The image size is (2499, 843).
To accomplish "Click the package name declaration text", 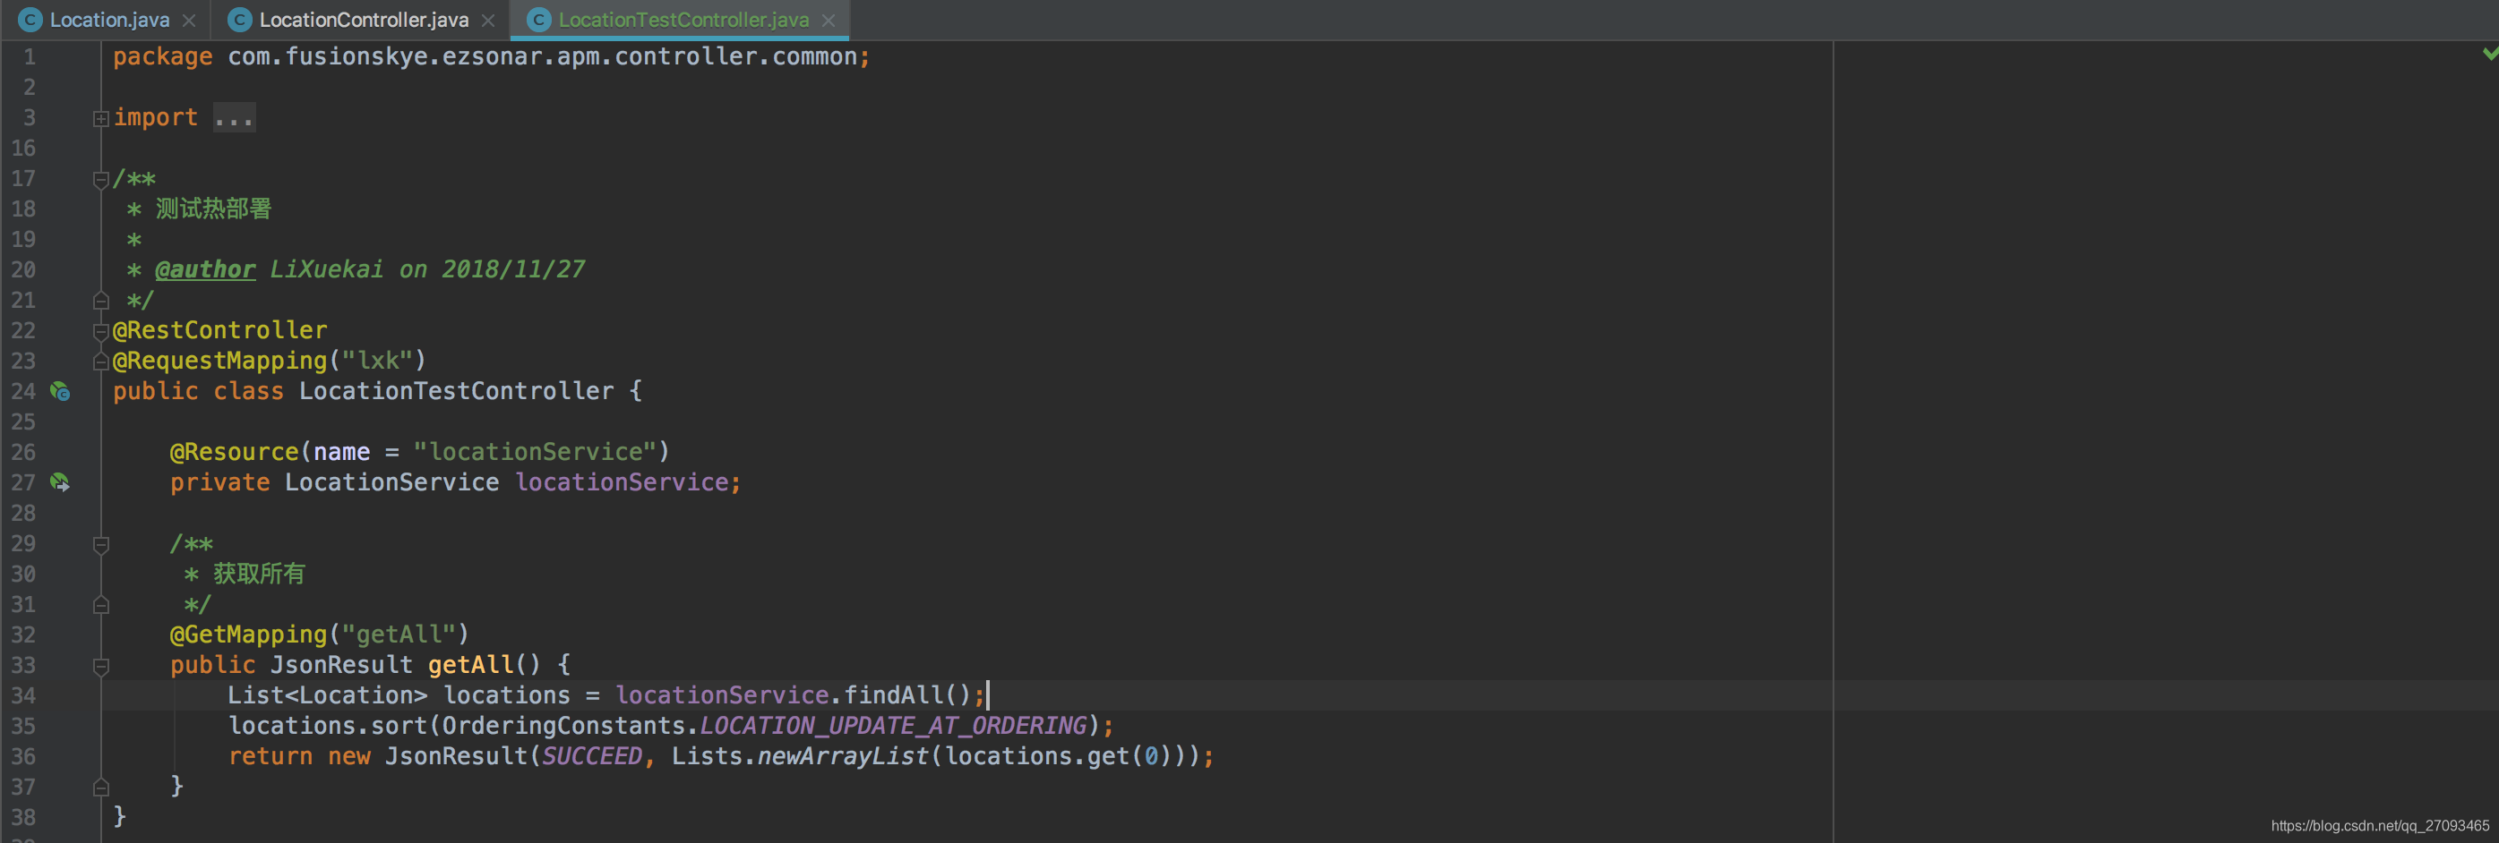I will 542,57.
